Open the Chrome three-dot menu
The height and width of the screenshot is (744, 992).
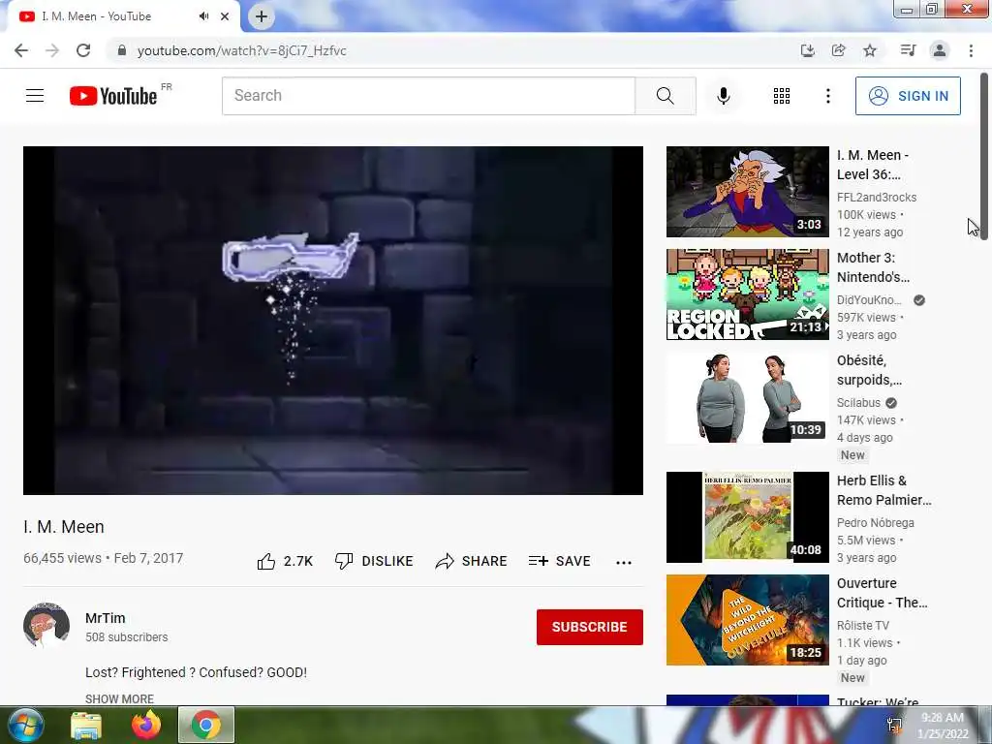pos(971,50)
